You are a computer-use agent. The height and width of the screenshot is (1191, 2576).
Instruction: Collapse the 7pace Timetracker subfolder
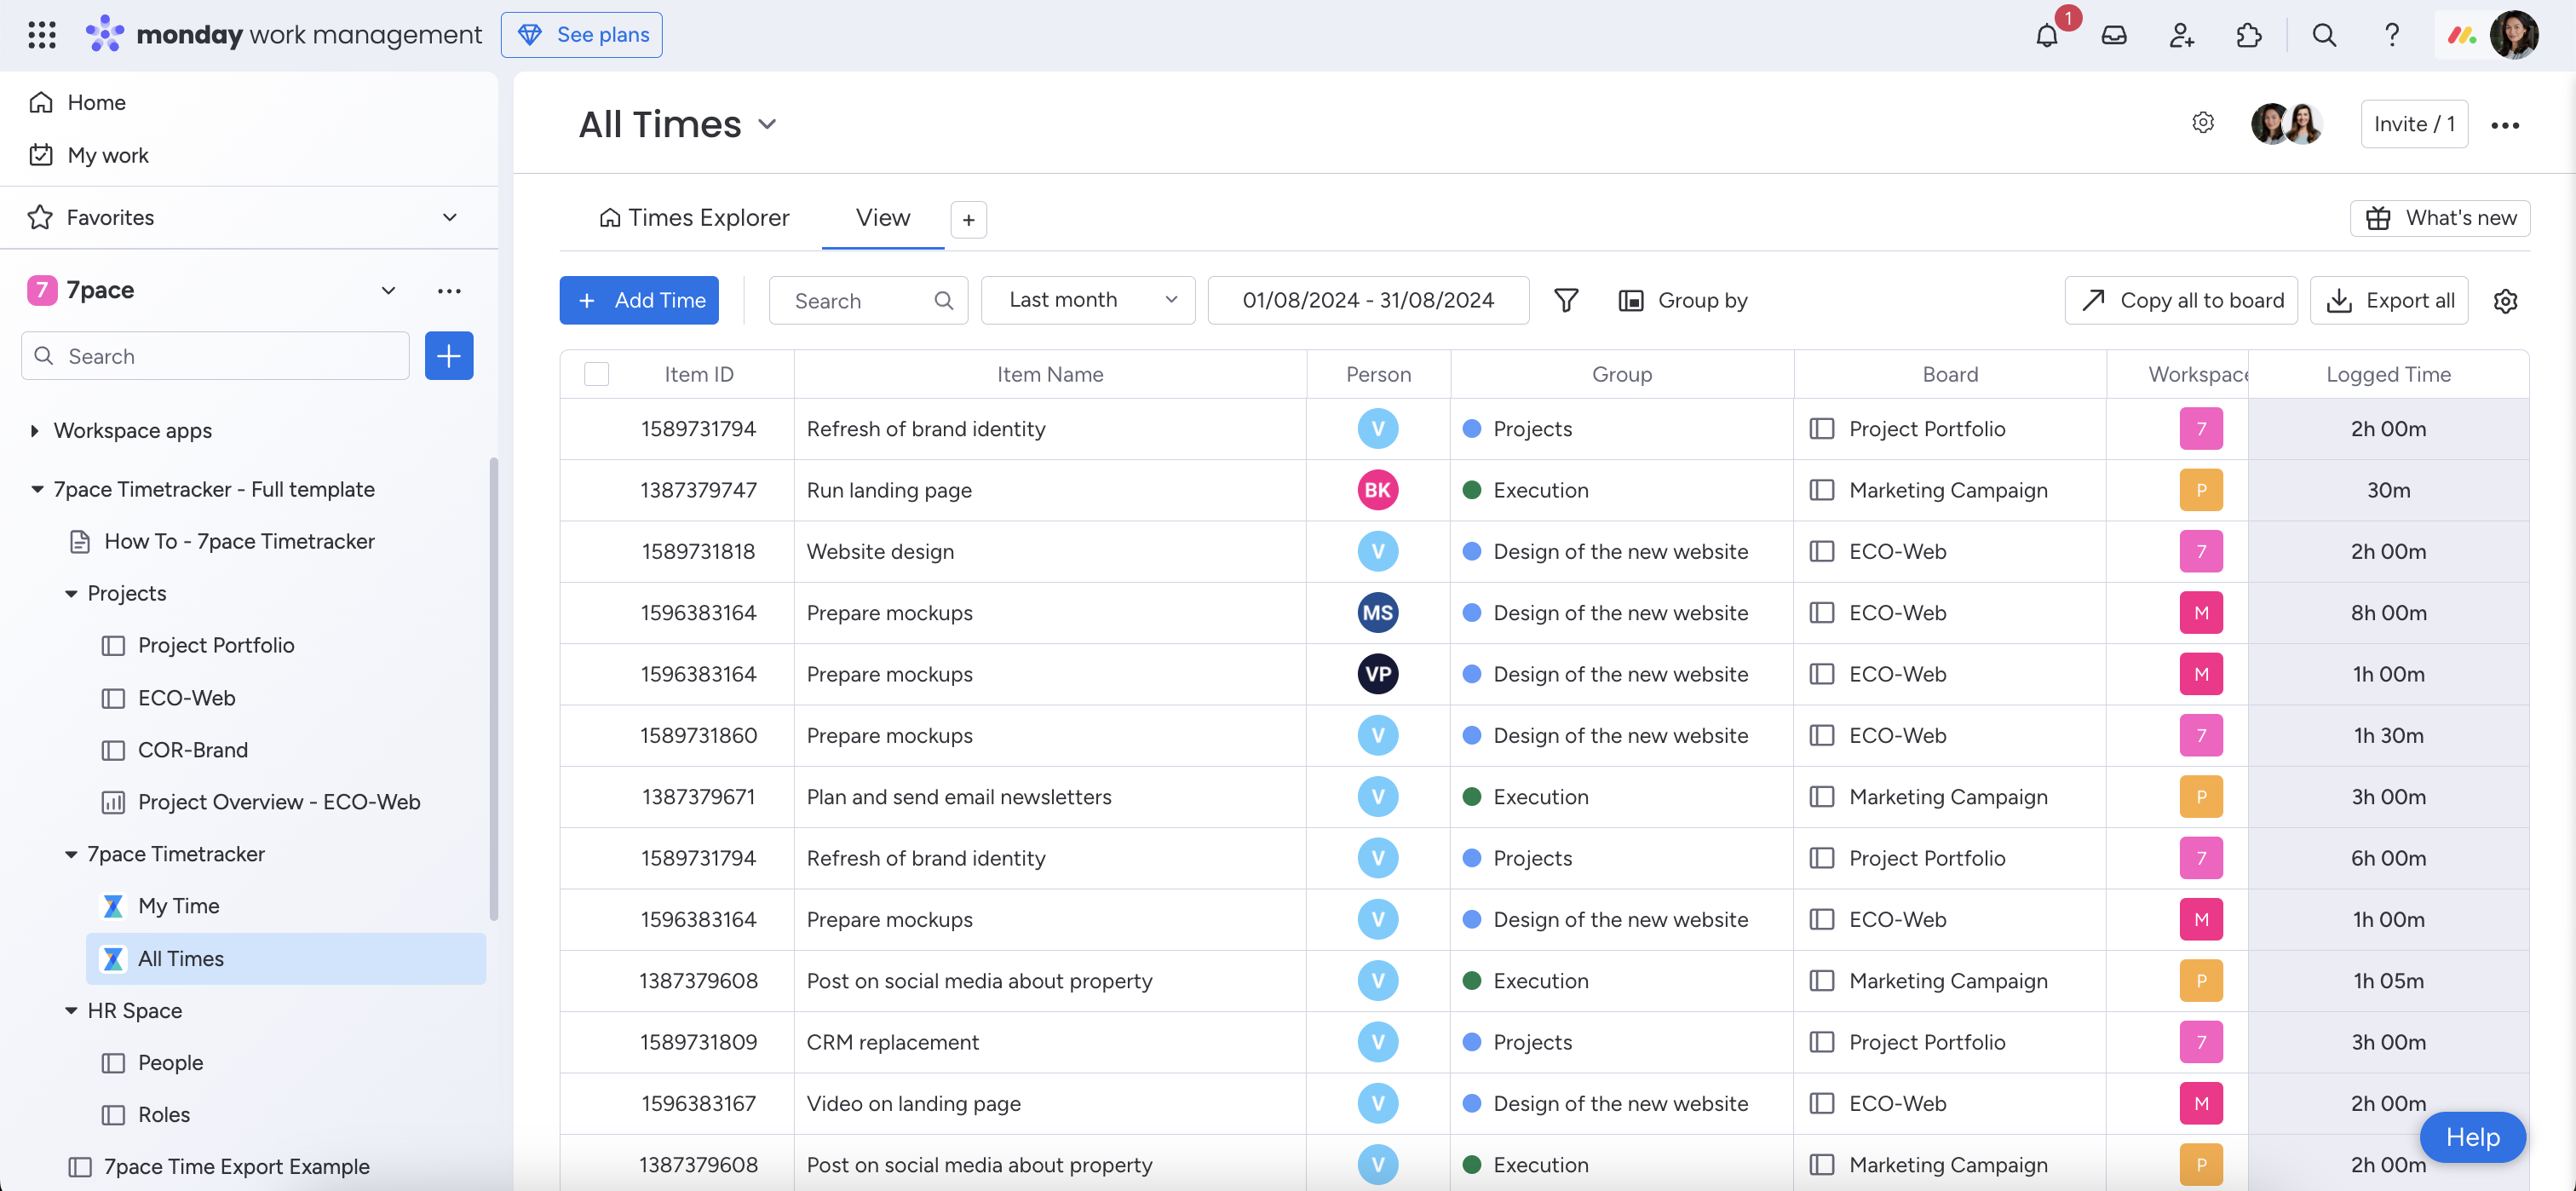coord(71,854)
